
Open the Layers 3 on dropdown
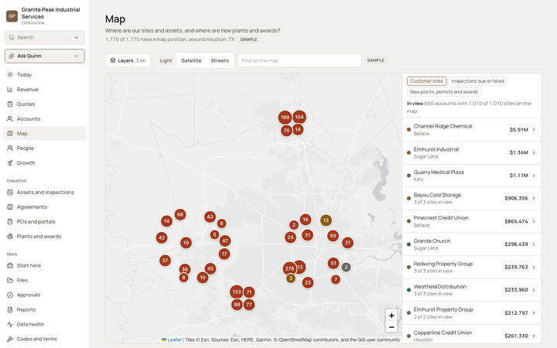coord(128,60)
